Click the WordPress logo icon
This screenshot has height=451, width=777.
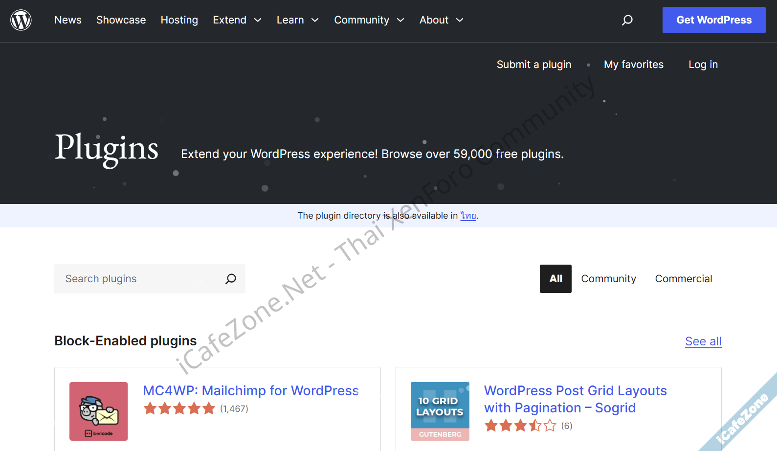point(21,20)
